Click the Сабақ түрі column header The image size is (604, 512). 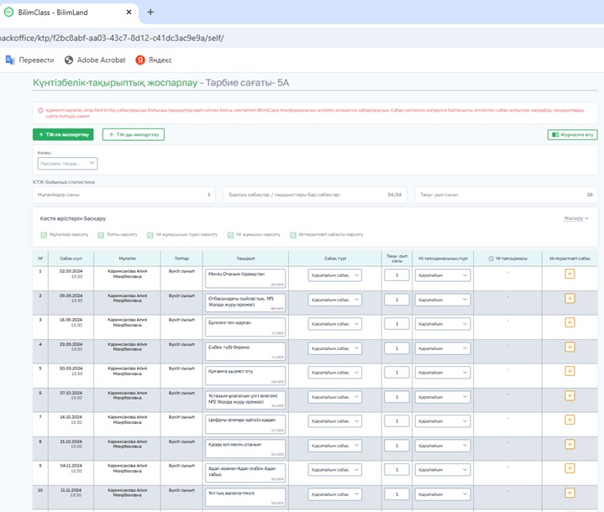(x=335, y=259)
